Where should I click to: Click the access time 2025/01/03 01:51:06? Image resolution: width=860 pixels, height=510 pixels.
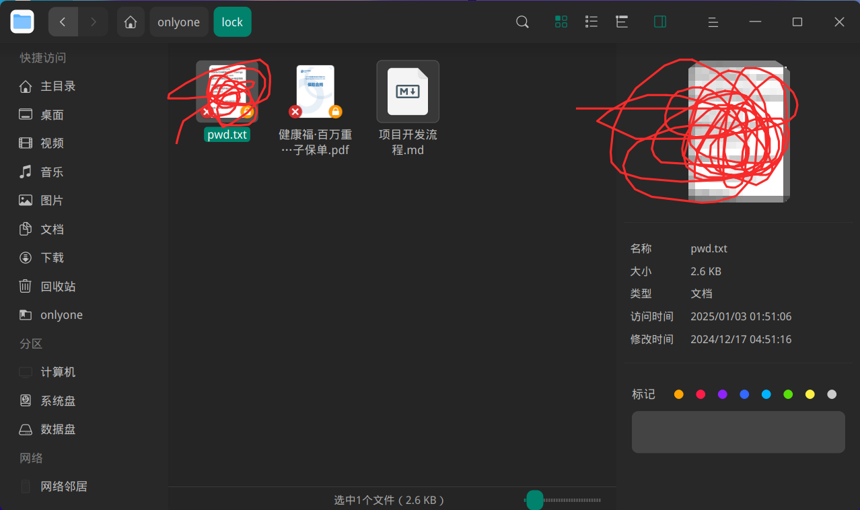click(x=741, y=316)
